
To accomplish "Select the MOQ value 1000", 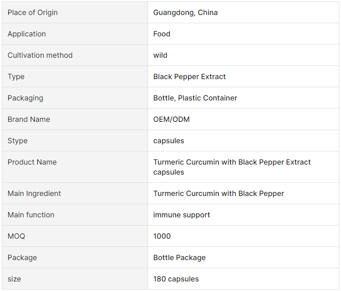I will (x=162, y=236).
